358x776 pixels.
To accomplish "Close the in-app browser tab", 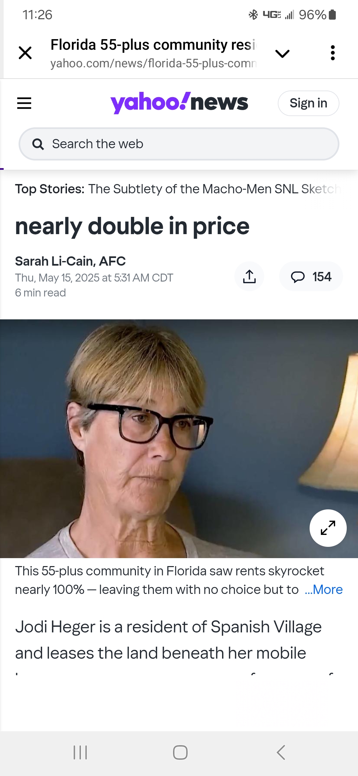I will (25, 53).
